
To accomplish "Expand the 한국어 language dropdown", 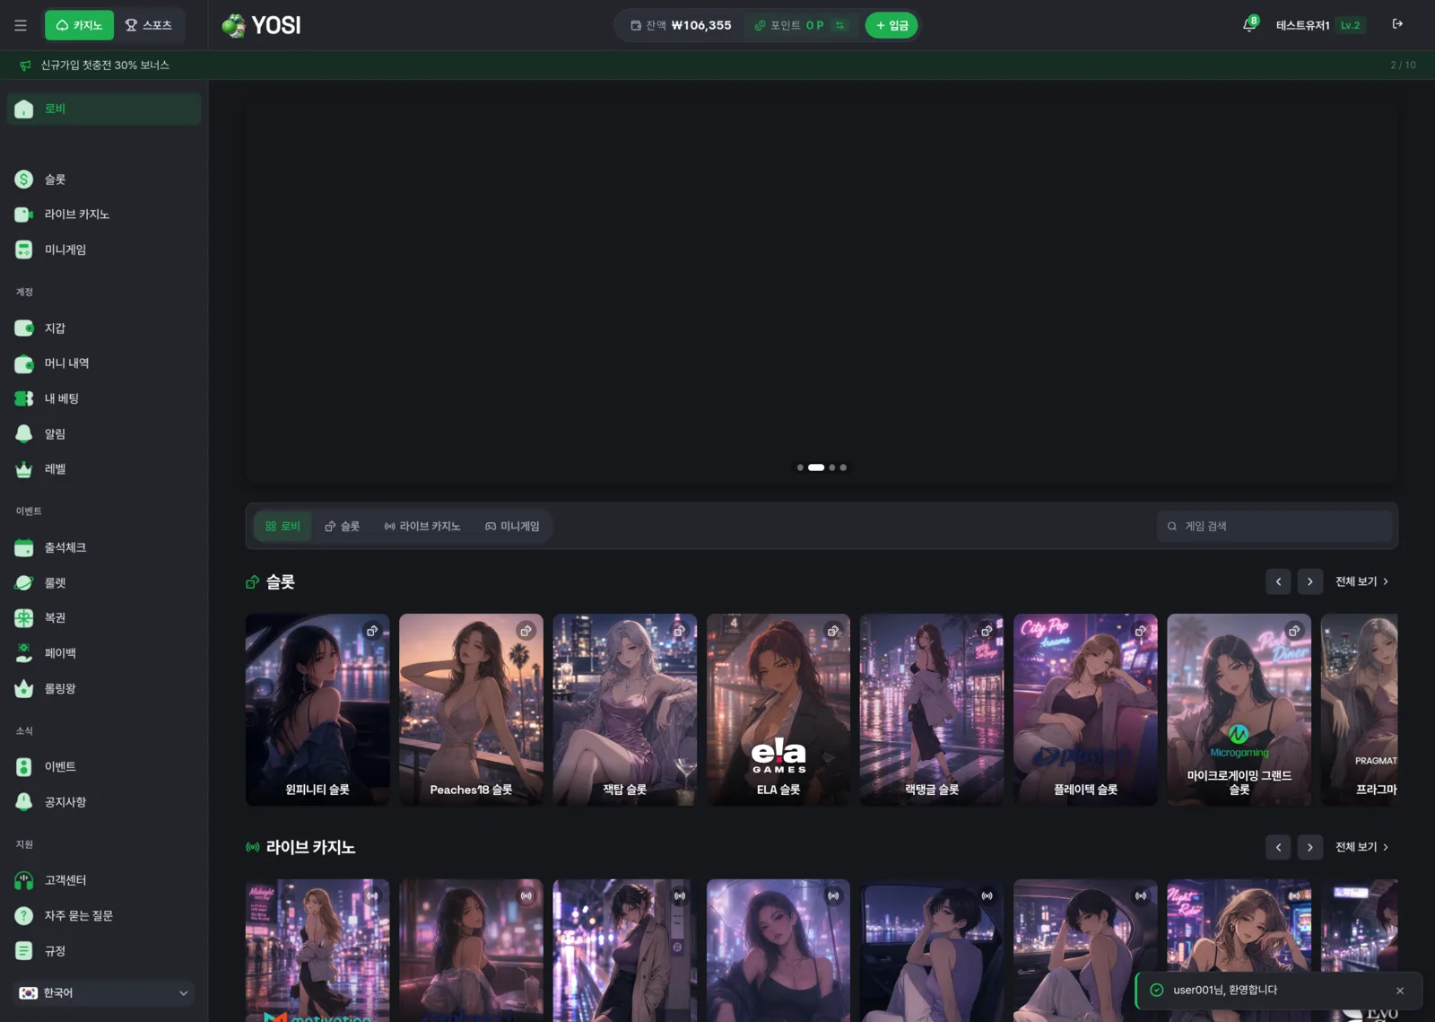I will tap(104, 993).
